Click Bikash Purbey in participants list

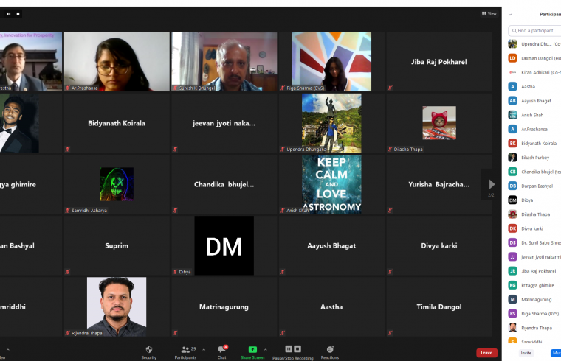(534, 158)
